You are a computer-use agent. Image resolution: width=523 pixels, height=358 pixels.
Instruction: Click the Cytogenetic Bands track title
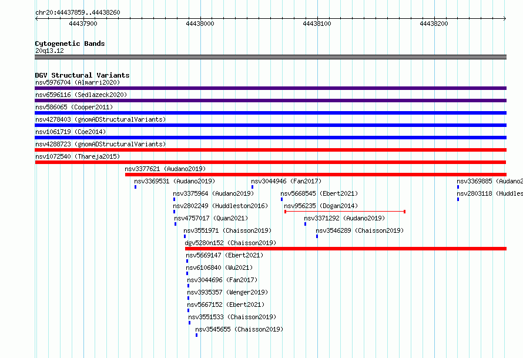click(70, 44)
